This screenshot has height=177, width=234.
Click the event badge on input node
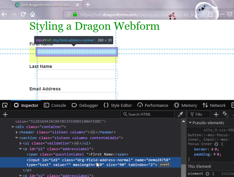(164, 165)
